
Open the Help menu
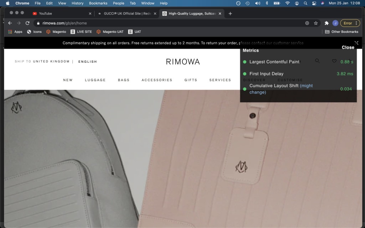tap(164, 3)
